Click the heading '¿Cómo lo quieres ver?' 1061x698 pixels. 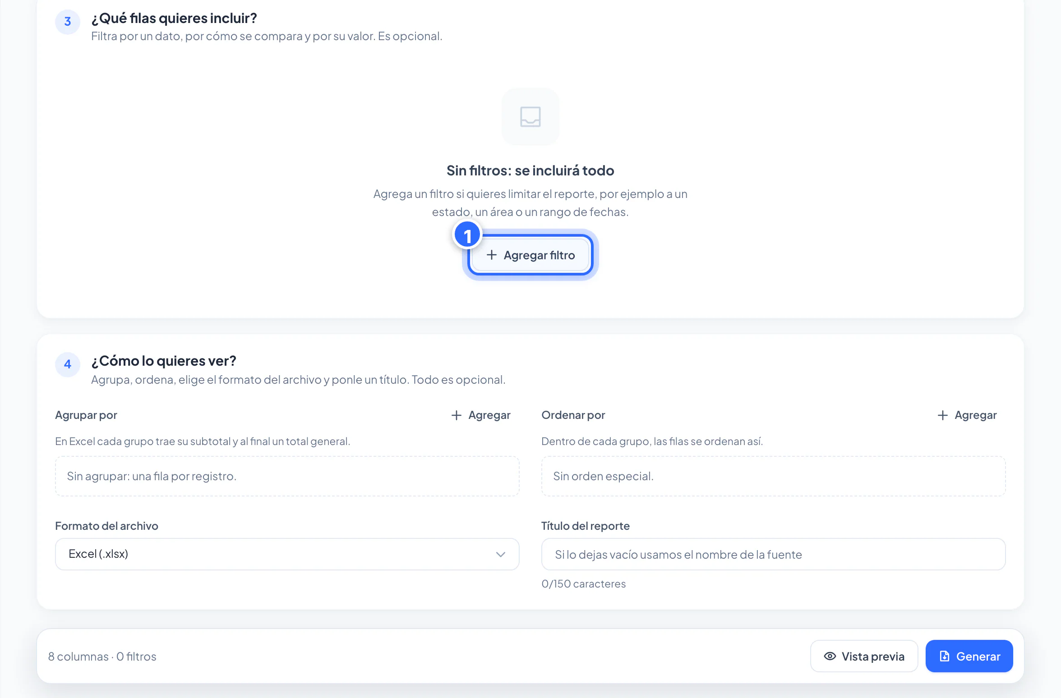164,361
